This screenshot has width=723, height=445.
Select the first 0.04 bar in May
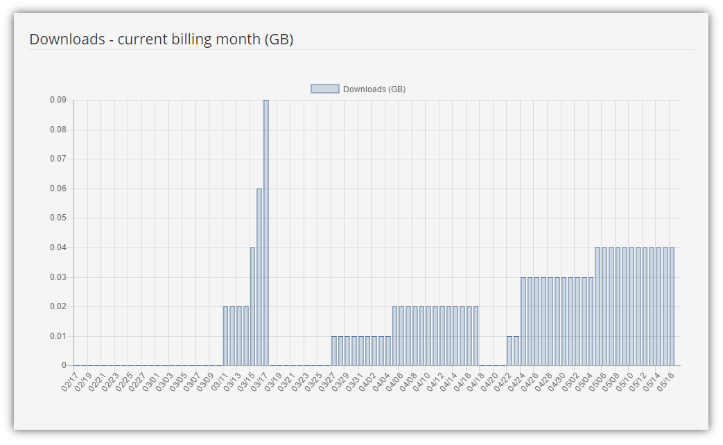click(x=598, y=306)
